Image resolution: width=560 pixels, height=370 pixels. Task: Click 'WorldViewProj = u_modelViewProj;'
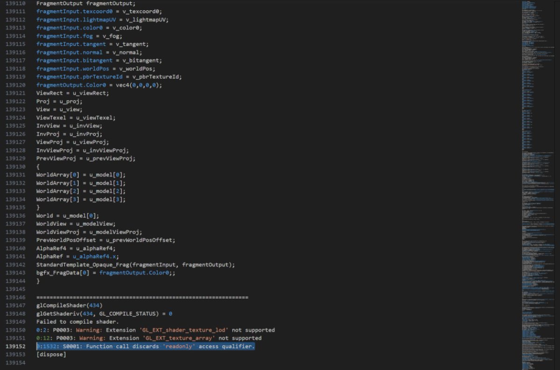89,232
